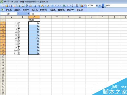Viewport: 127px width, 95px height.
Task: Open Excel Help question-mark icon
Action: pos(100,6)
